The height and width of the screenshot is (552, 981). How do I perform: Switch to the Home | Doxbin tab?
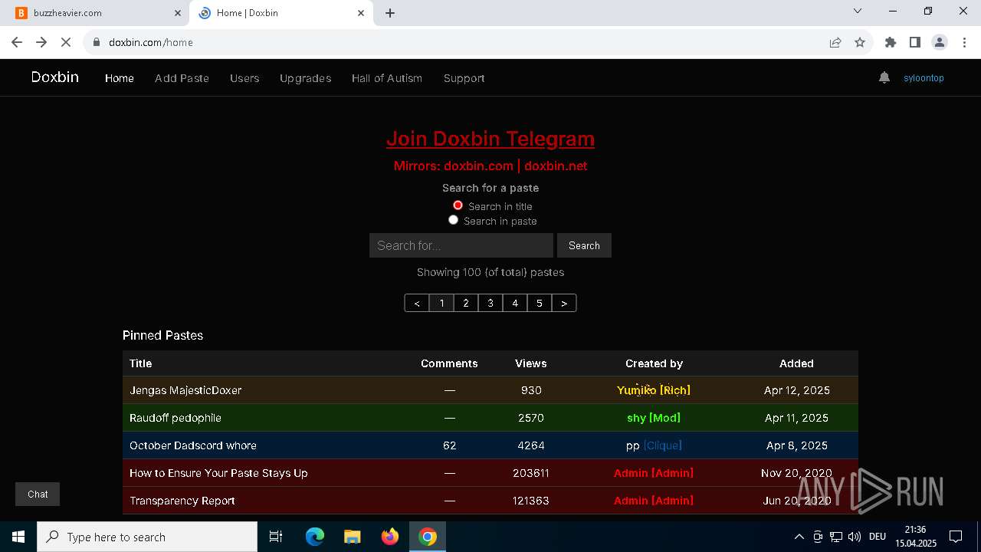pyautogui.click(x=281, y=13)
